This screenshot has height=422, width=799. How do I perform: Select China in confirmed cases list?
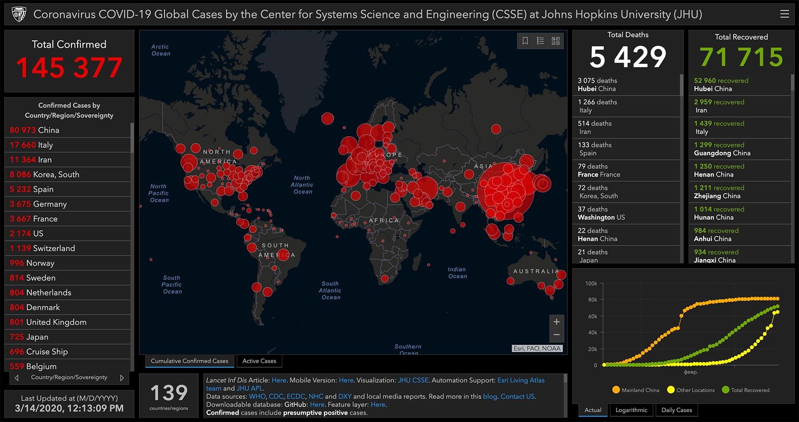tap(67, 130)
